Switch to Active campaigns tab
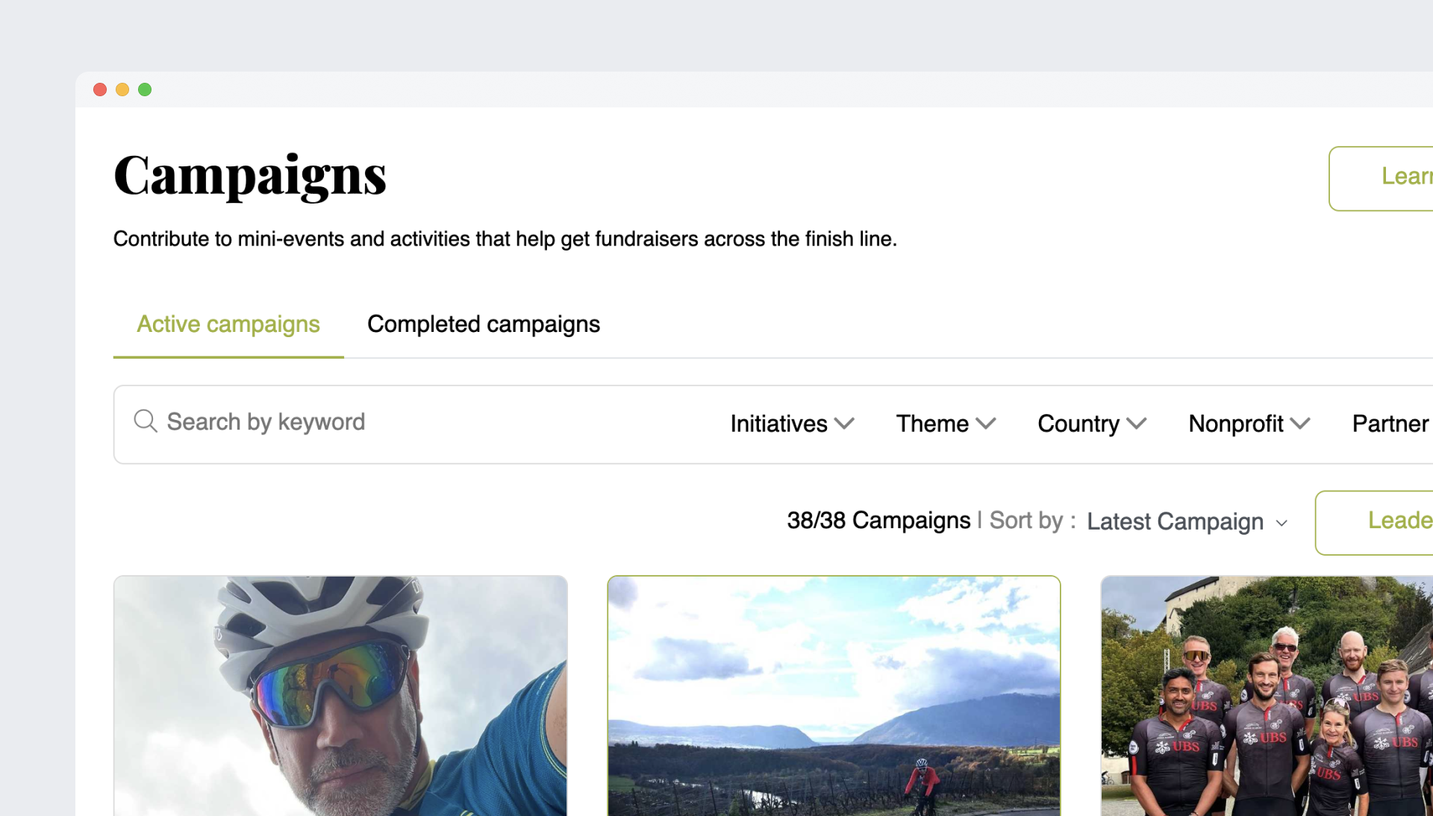1433x816 pixels. [228, 324]
